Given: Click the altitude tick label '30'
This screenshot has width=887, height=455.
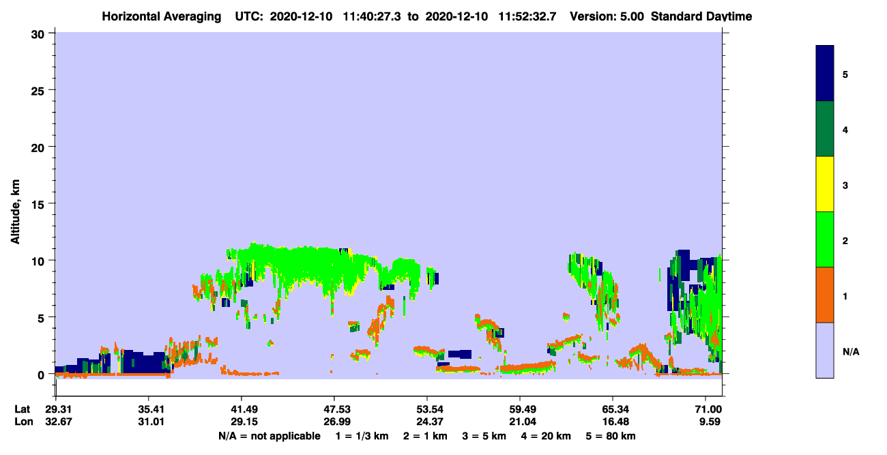Looking at the screenshot, I should [x=38, y=33].
